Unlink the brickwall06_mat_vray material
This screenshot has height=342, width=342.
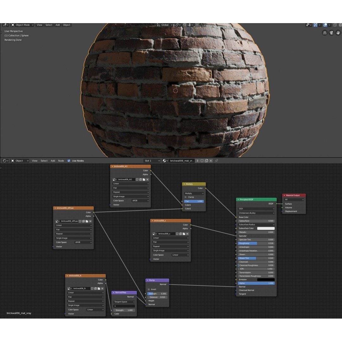[x=211, y=161]
